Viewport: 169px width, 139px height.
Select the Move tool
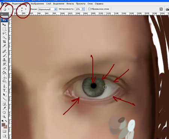[x=4, y=25]
